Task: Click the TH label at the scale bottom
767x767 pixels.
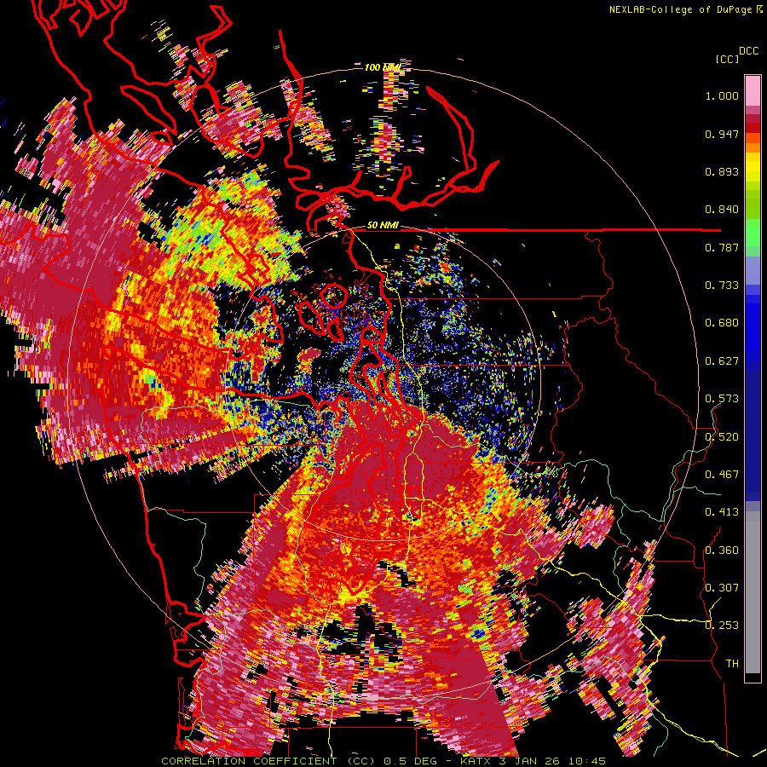Action: pyautogui.click(x=732, y=663)
